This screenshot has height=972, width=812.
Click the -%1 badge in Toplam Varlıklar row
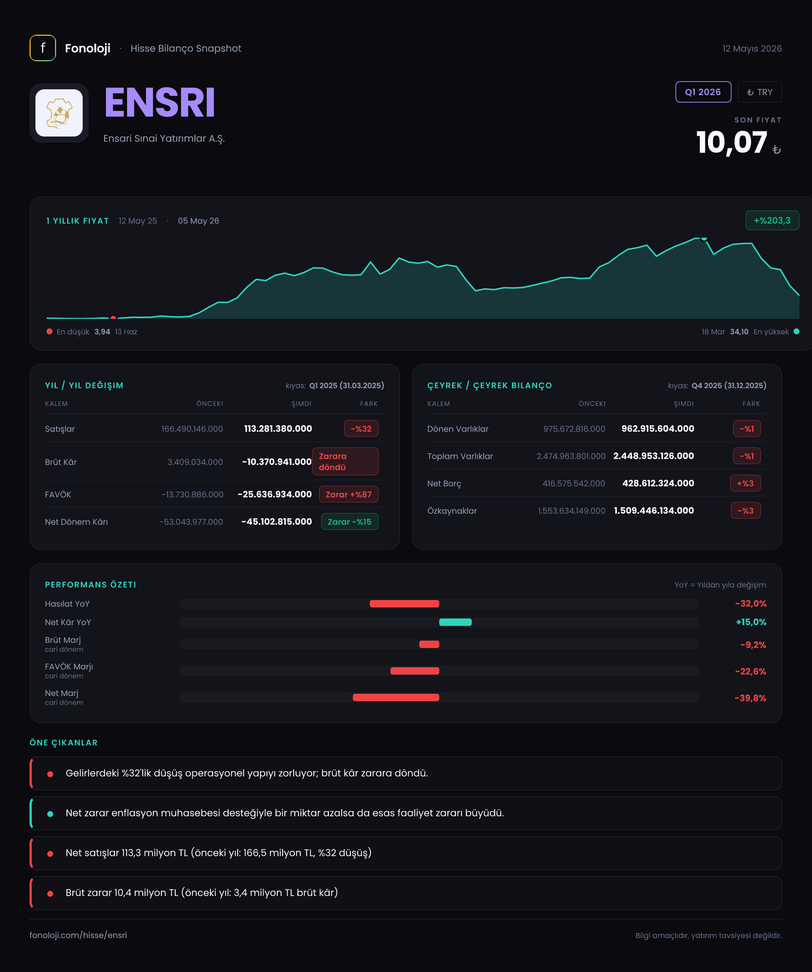pyautogui.click(x=747, y=456)
